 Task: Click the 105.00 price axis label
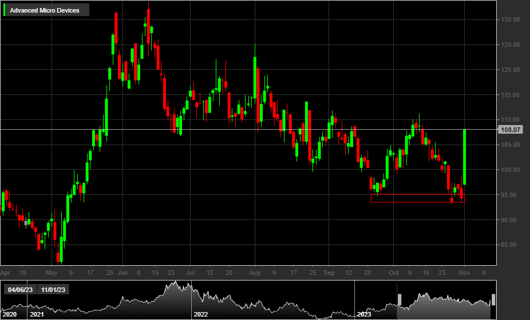pyautogui.click(x=511, y=145)
